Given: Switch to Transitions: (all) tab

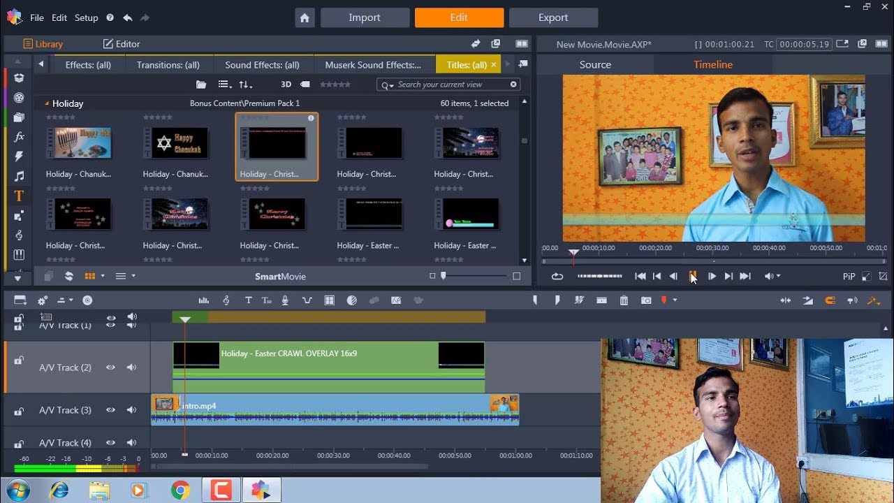Looking at the screenshot, I should pos(168,65).
